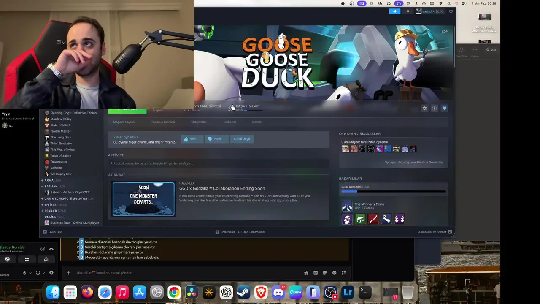Toggle Discord headphone deafen
Image resolution: width=540 pixels, height=304 pixels.
(38, 273)
